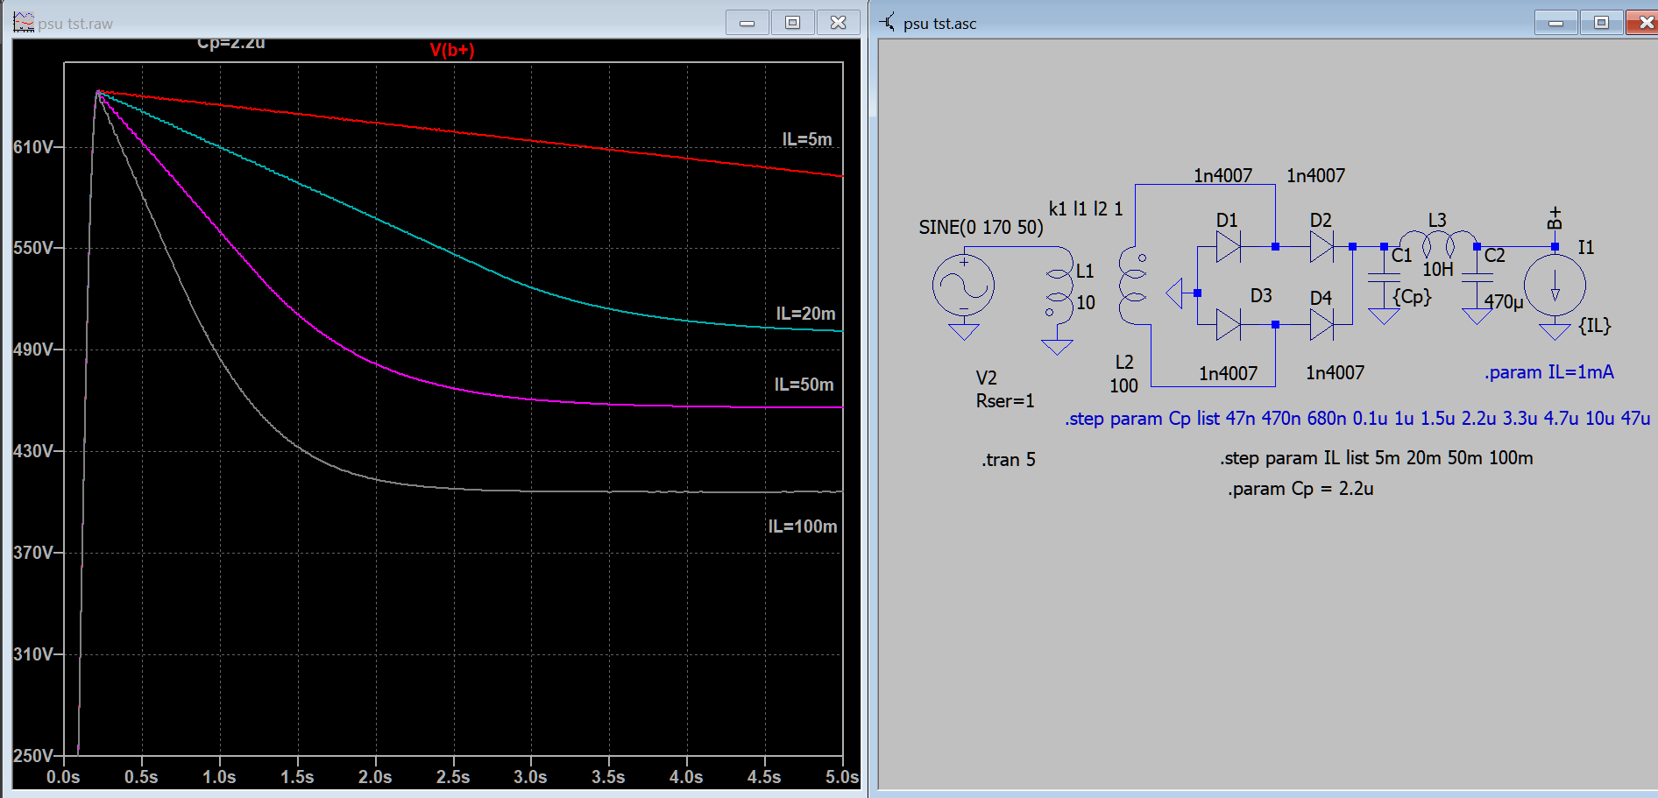Viewport: 1658px width, 798px height.
Task: Click the 610V label on the vertical axis
Action: pyautogui.click(x=33, y=147)
